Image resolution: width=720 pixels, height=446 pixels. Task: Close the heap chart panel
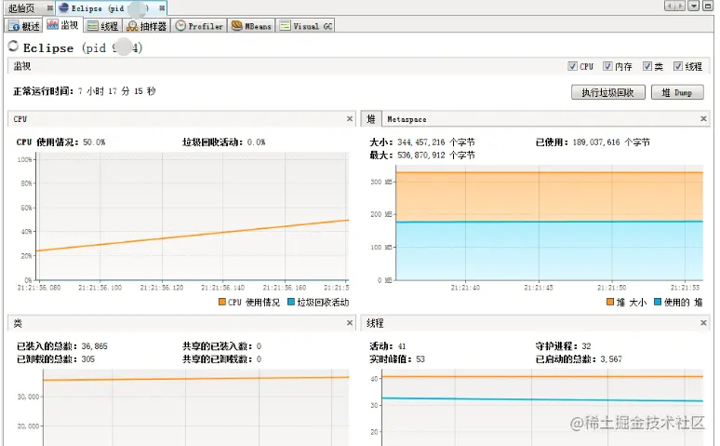coord(703,118)
